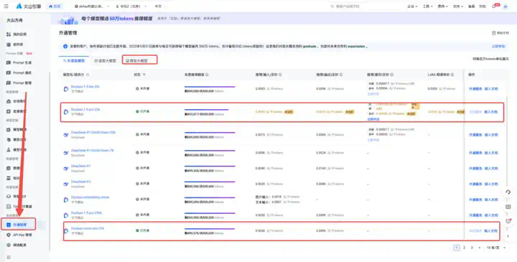Click the 已开通 status of Doubao-1.5-pro-32k
Viewport: 517px width, 262px height.
click(143, 112)
